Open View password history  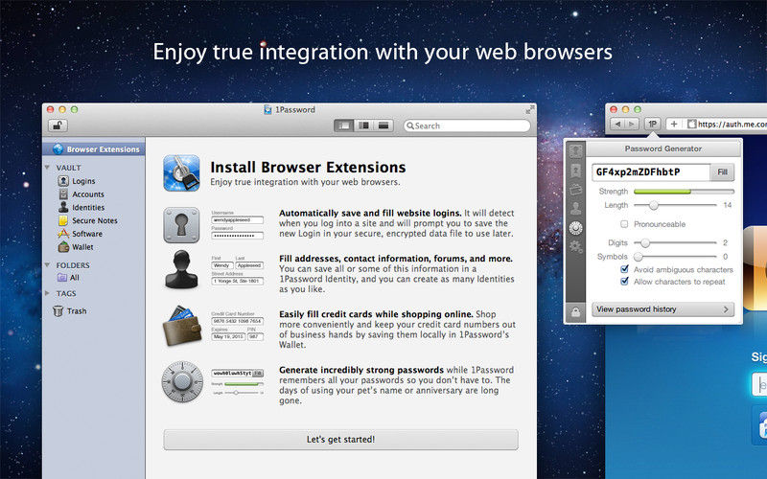click(x=662, y=309)
